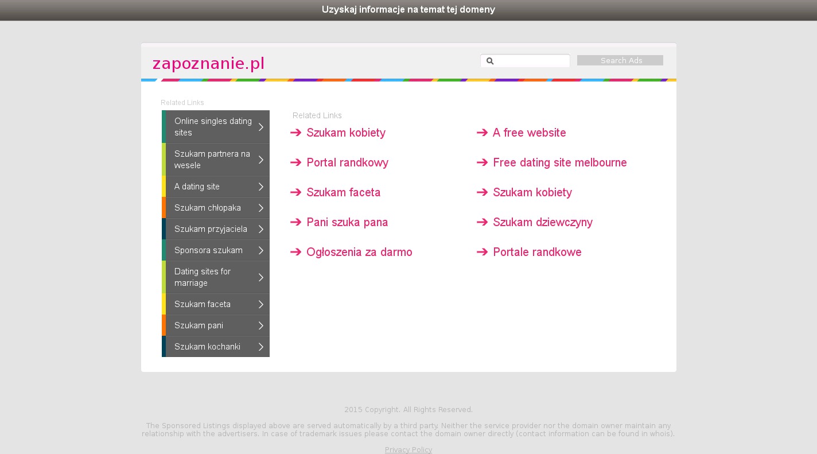Viewport: 817px width, 454px height.
Task: Click arrow icon beside Portale randkowe
Action: tap(483, 252)
